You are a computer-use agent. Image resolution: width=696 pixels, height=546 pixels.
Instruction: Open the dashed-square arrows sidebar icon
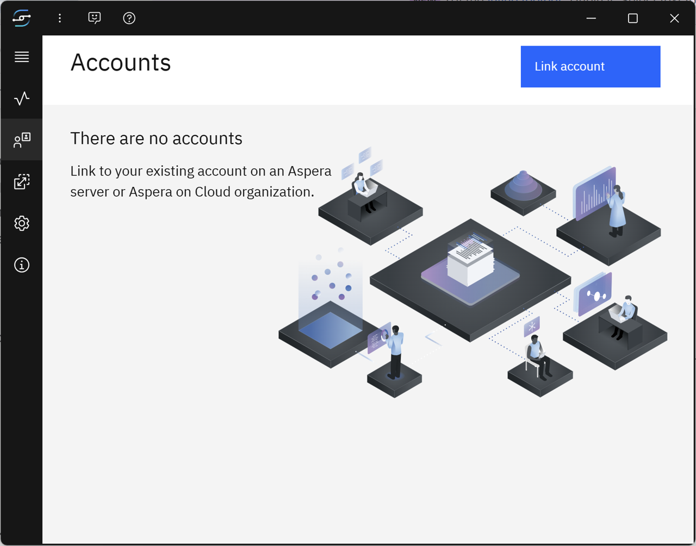[22, 181]
